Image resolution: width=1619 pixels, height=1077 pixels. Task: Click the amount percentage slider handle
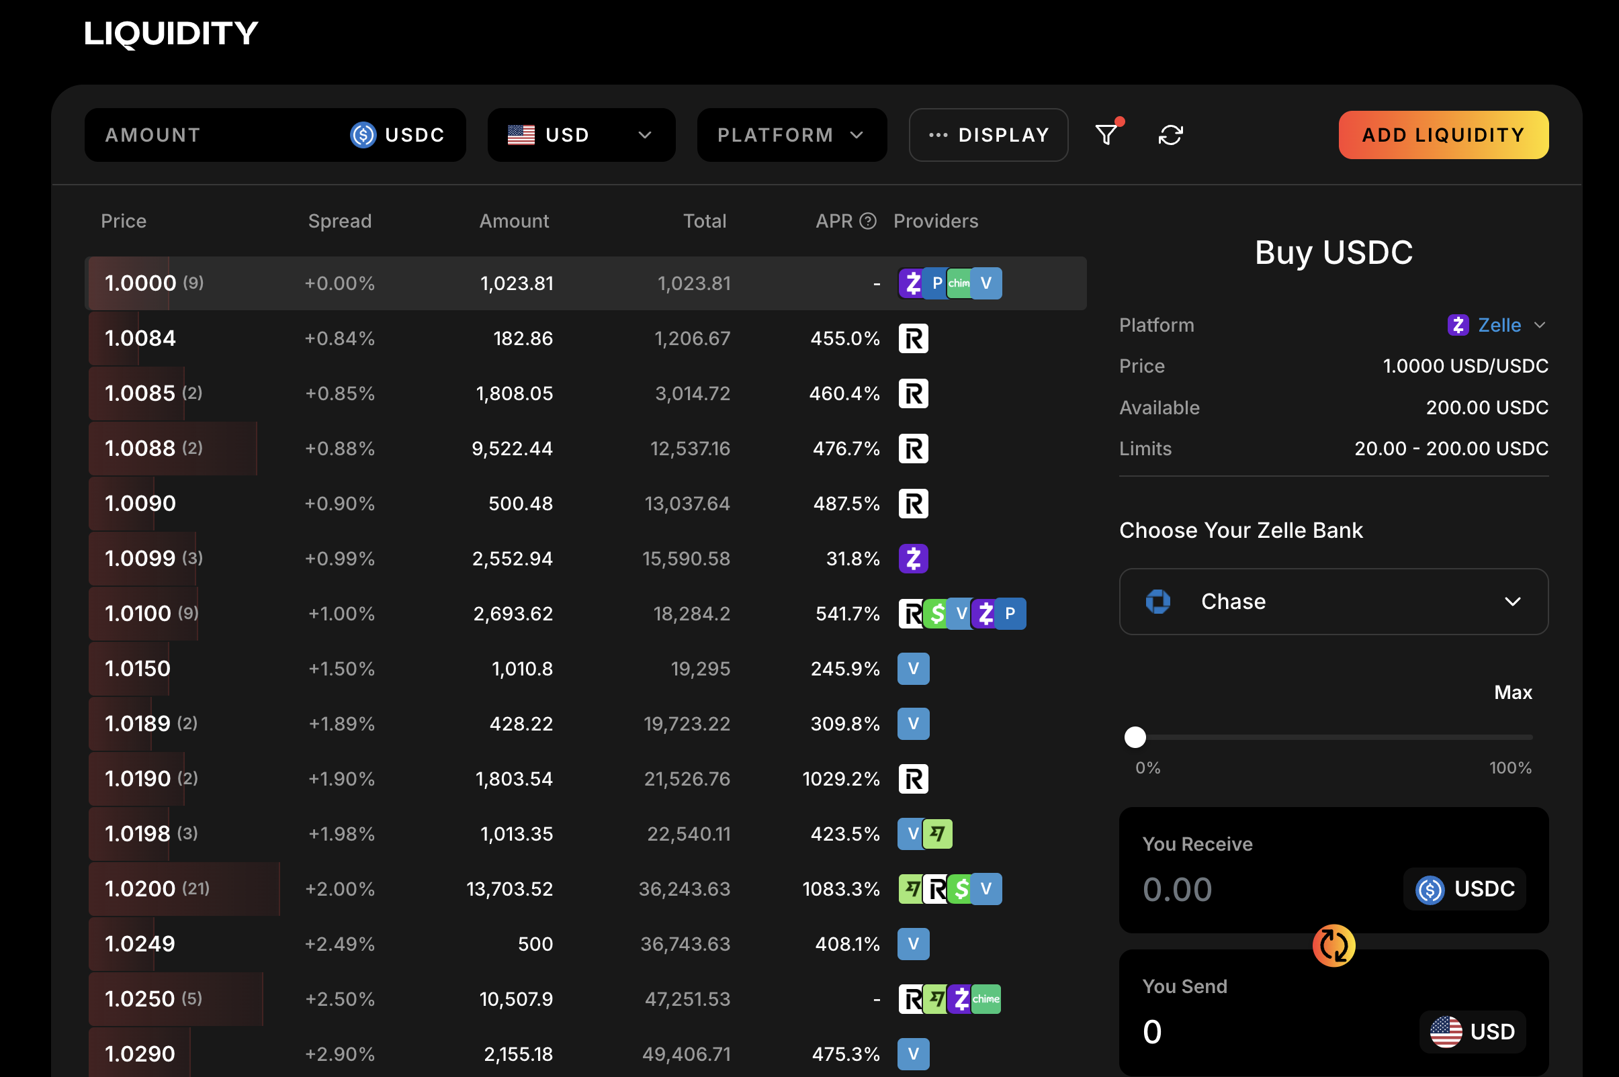pos(1135,737)
